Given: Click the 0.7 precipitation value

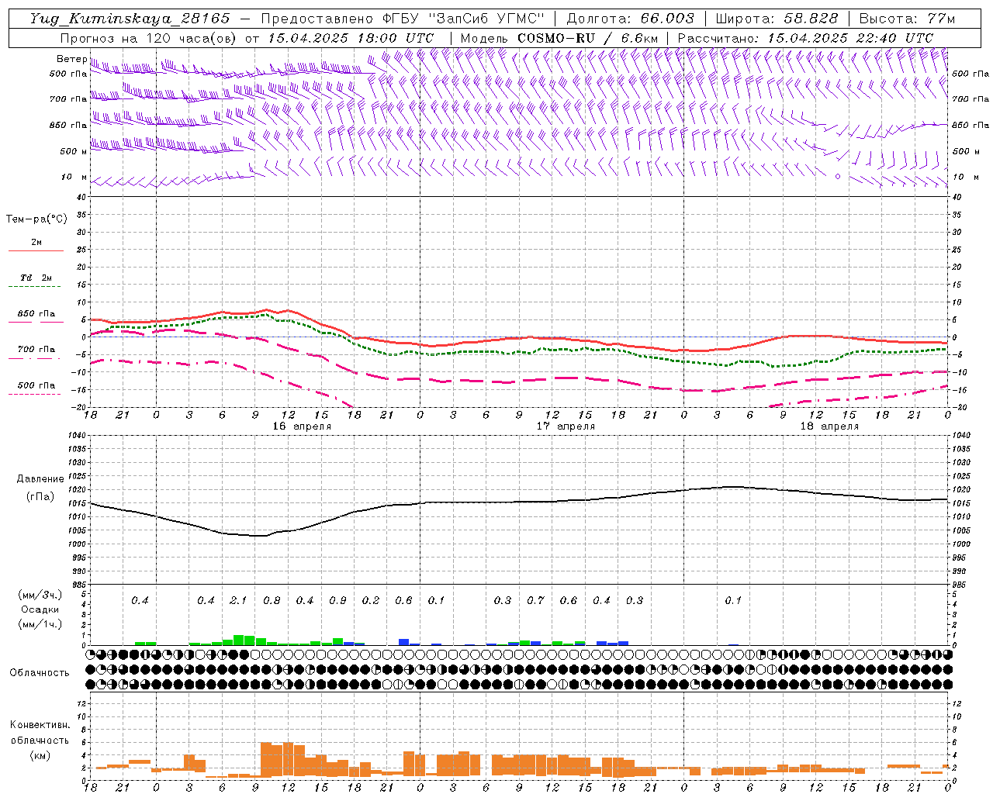Looking at the screenshot, I should (535, 600).
